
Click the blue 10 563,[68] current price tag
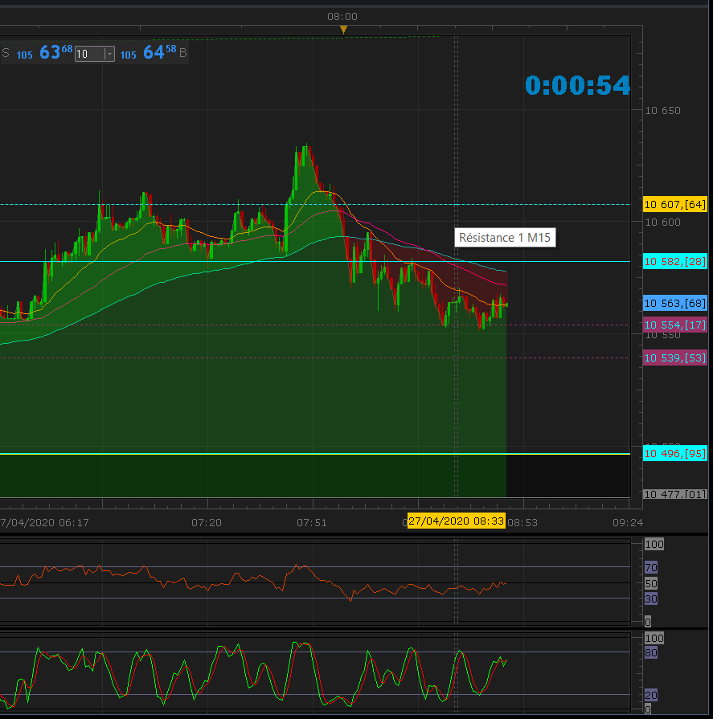point(674,304)
